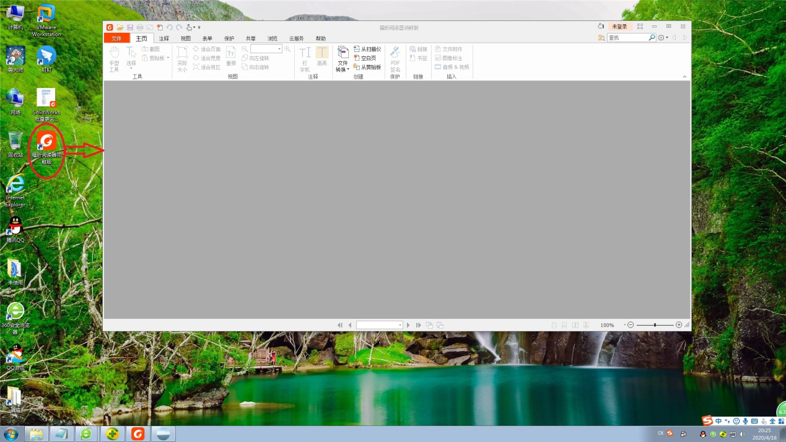Screen dimensions: 786x442
Task: Click the Foxit Reader (福昕阅读器) desktop shortcut
Action: pos(46,147)
